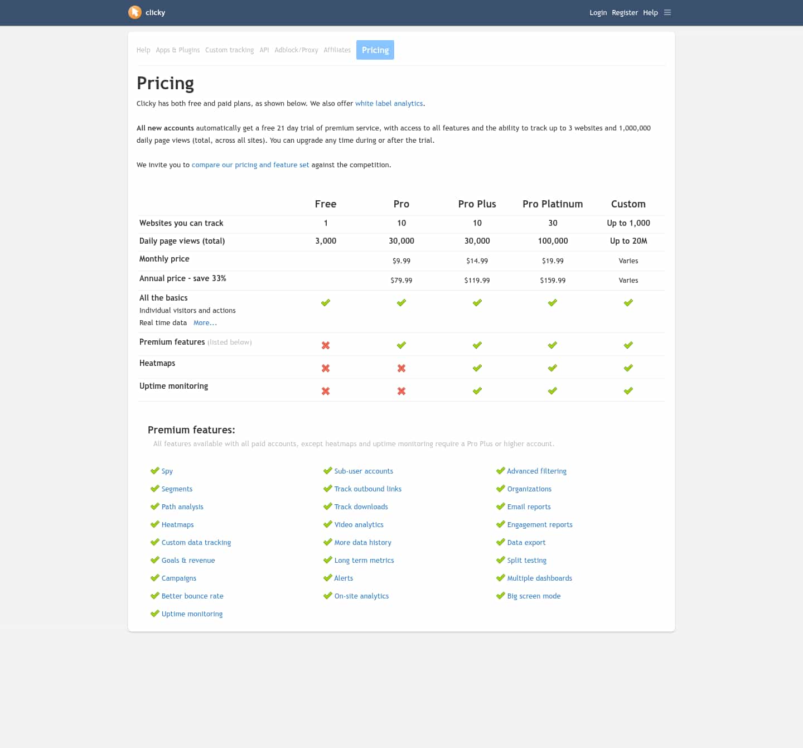Click the red X under Free premium features
The image size is (803, 748).
tap(326, 345)
